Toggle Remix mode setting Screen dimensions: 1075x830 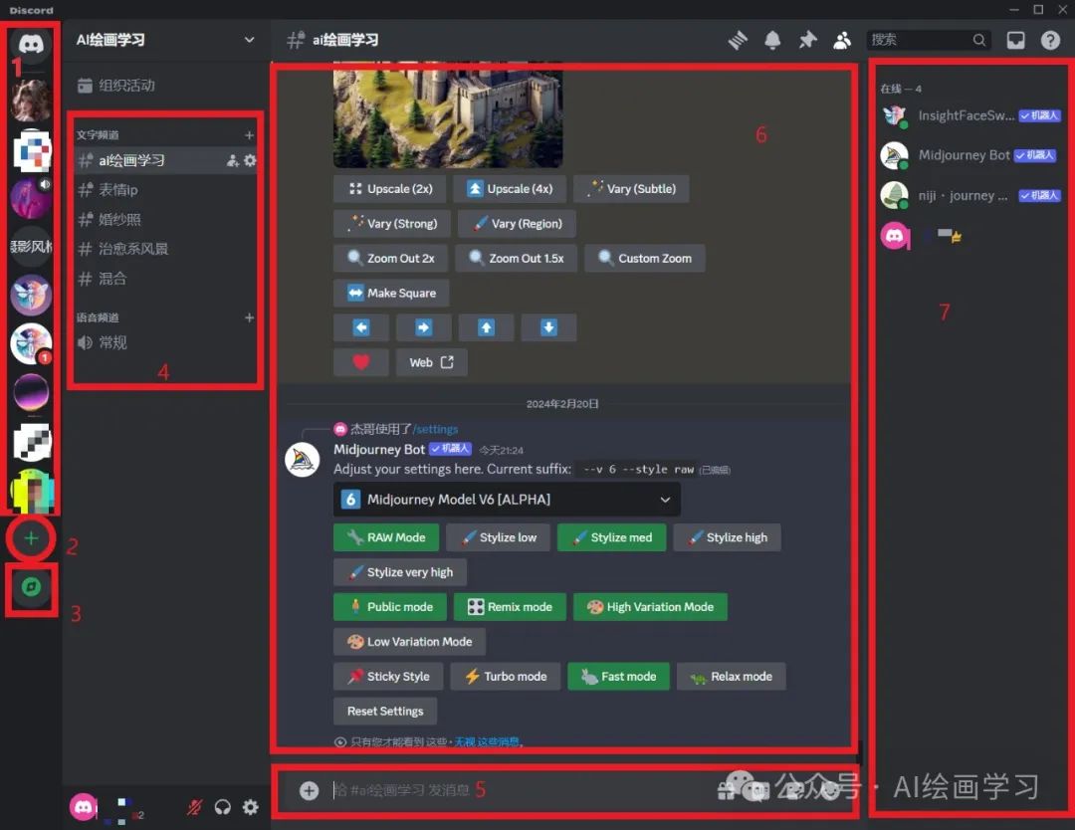[x=510, y=606]
